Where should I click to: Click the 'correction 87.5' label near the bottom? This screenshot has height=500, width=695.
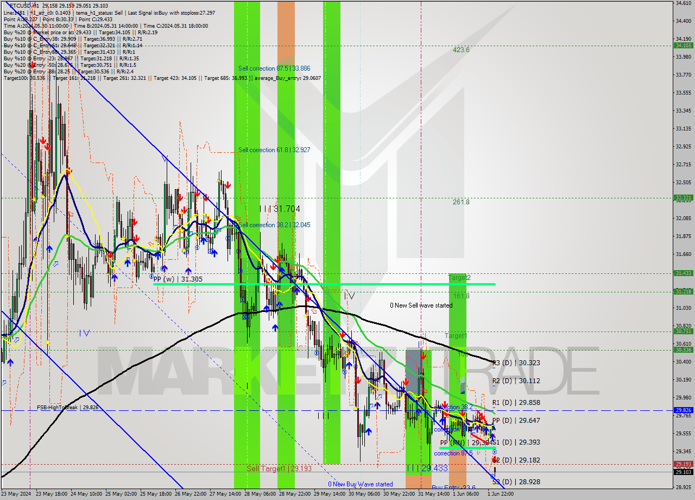pos(453,453)
